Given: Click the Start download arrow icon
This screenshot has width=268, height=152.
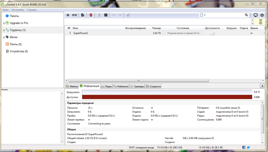Looking at the screenshot, I should click(99, 15).
